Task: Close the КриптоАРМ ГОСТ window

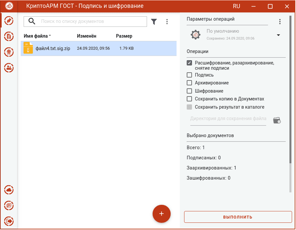Action: pos(287,7)
